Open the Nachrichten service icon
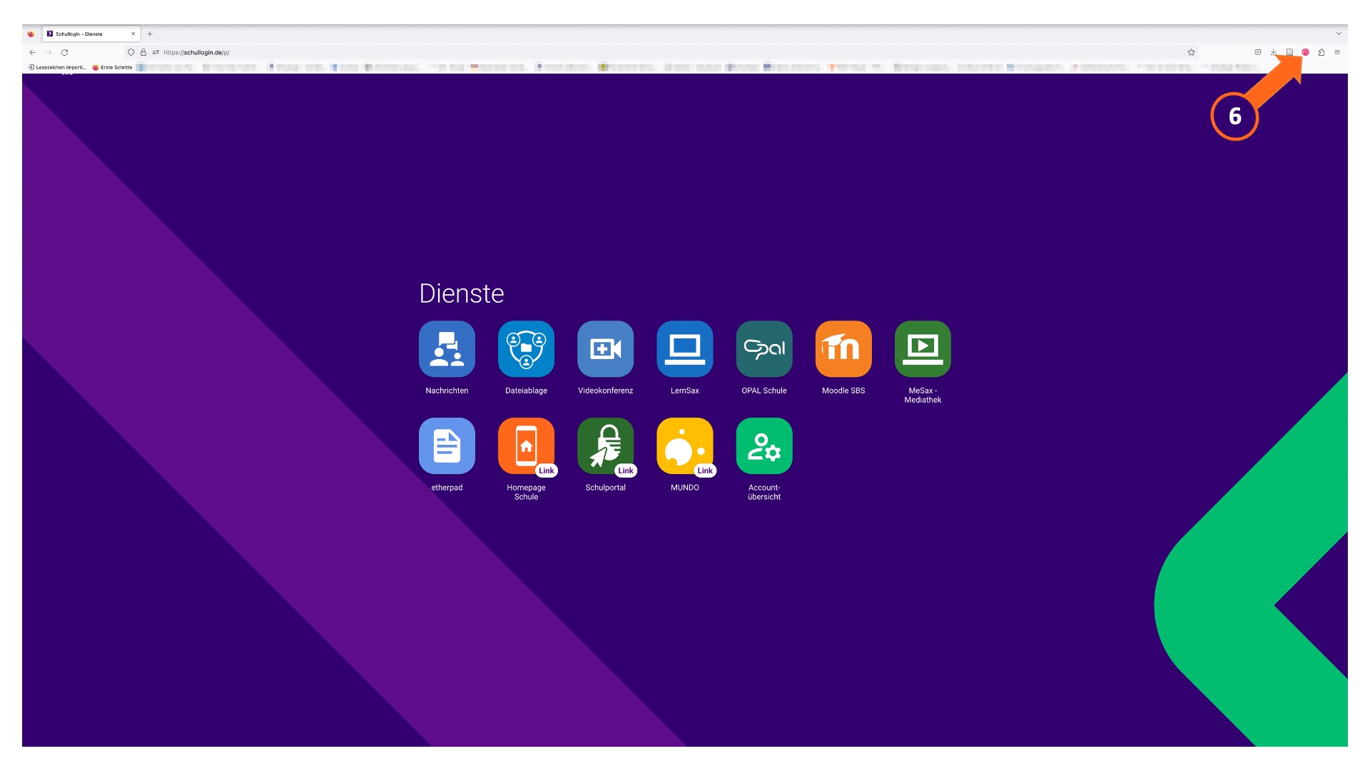Image resolution: width=1370 pixels, height=771 pixels. [x=447, y=349]
